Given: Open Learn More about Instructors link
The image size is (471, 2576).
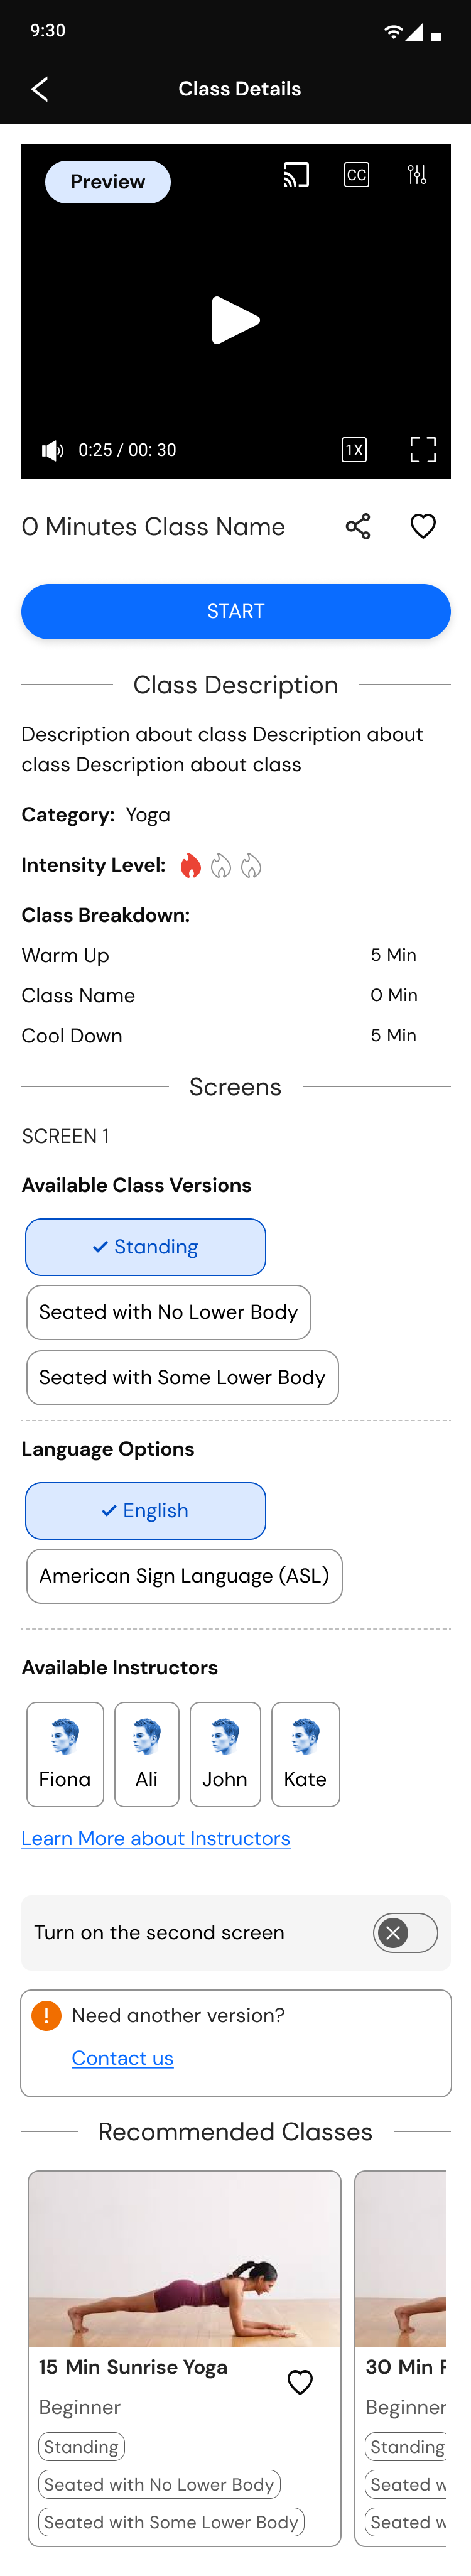Looking at the screenshot, I should pyautogui.click(x=156, y=1838).
